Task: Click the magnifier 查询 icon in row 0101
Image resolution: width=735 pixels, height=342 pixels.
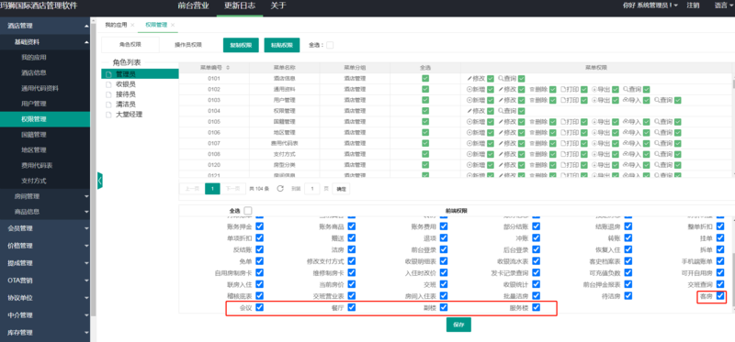Action: tap(500, 79)
